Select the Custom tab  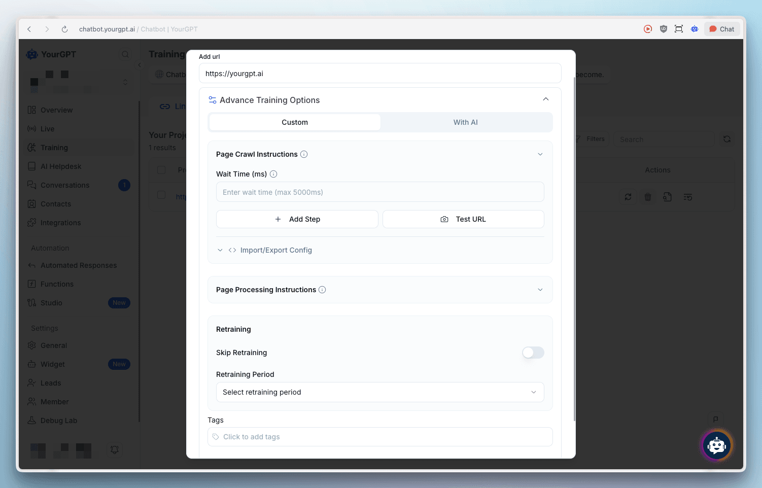(x=295, y=122)
